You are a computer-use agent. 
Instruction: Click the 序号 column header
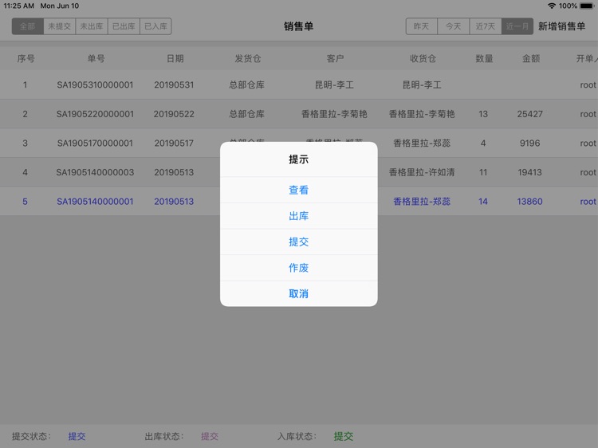[x=26, y=58]
